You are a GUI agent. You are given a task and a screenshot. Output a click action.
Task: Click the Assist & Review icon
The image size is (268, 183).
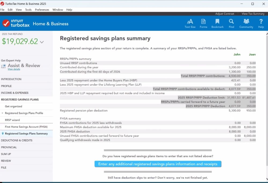pyautogui.click(x=3, y=66)
